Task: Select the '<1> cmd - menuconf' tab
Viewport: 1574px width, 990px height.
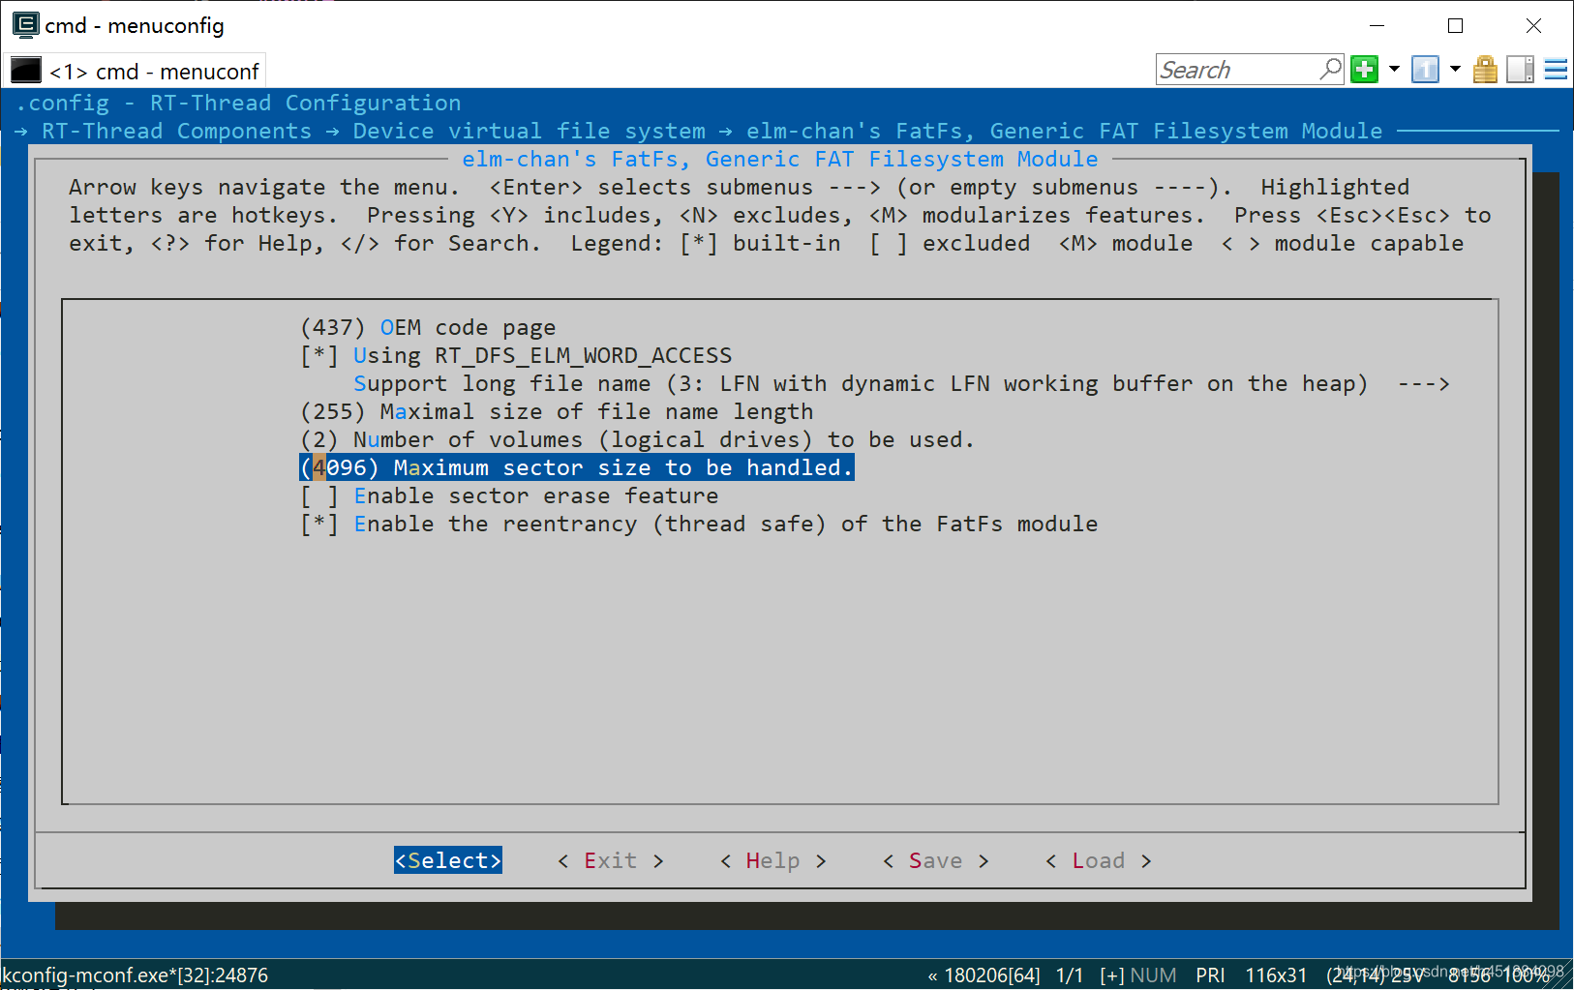Action: click(x=135, y=71)
